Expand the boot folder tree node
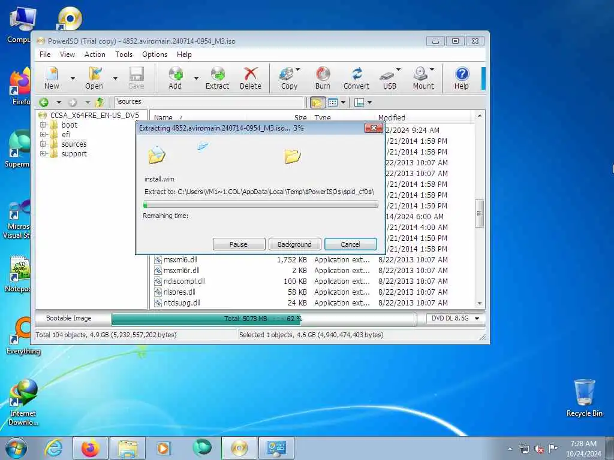The width and height of the screenshot is (614, 460). (43, 125)
